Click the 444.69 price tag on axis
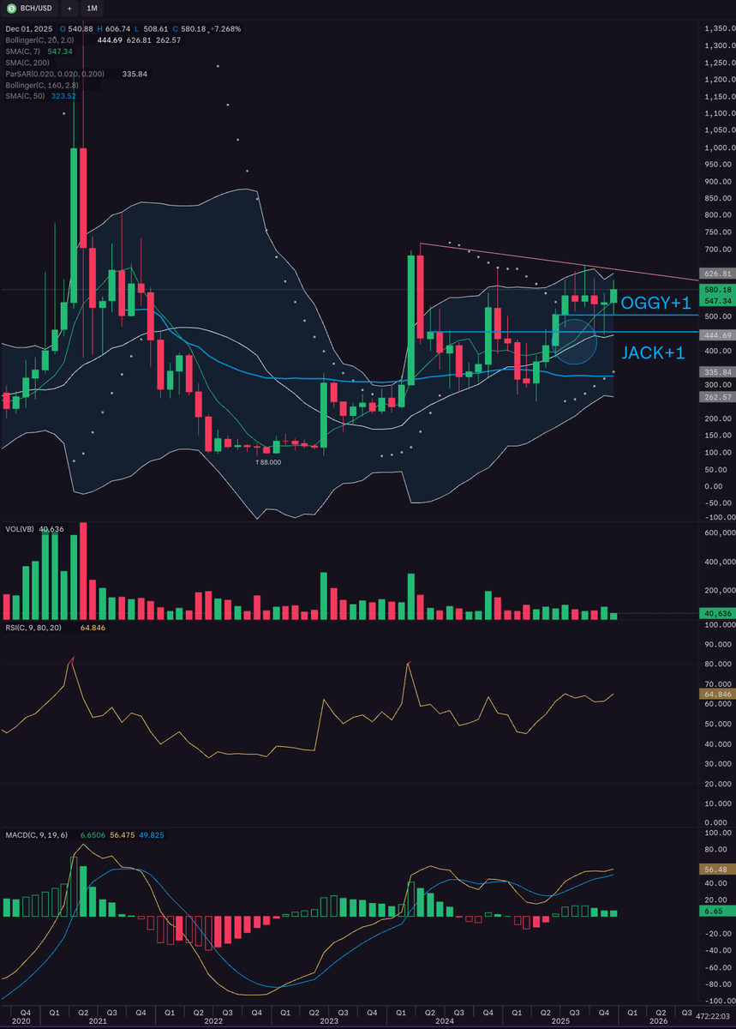 point(716,335)
